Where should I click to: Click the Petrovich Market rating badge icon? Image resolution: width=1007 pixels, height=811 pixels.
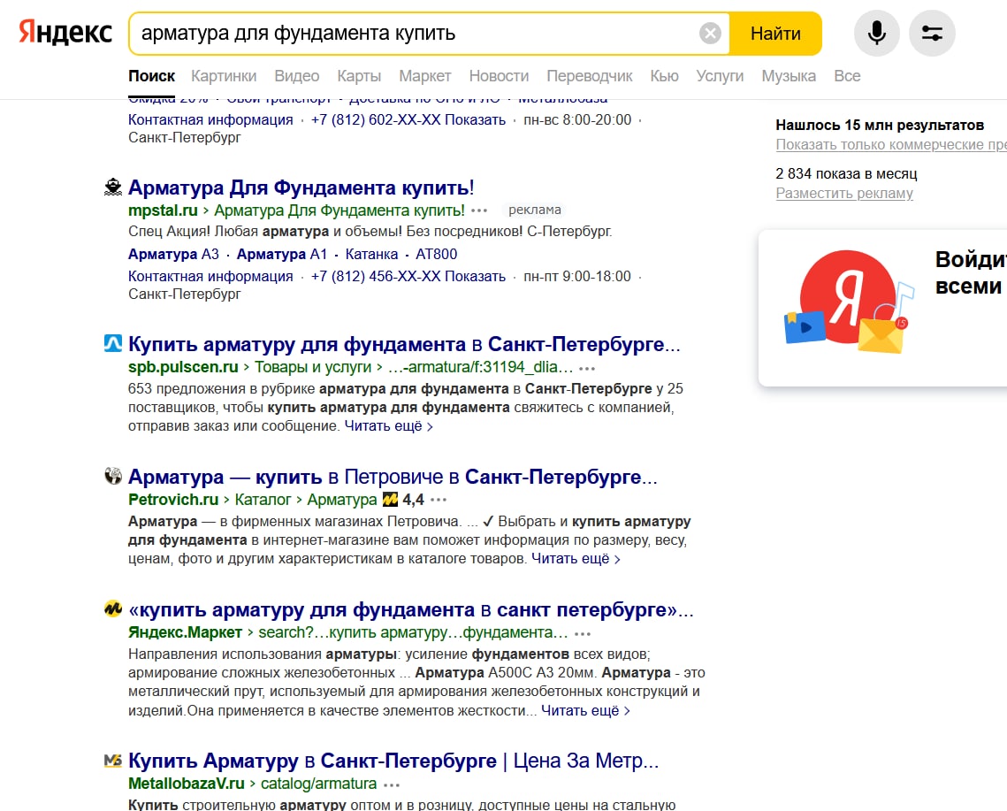[390, 500]
